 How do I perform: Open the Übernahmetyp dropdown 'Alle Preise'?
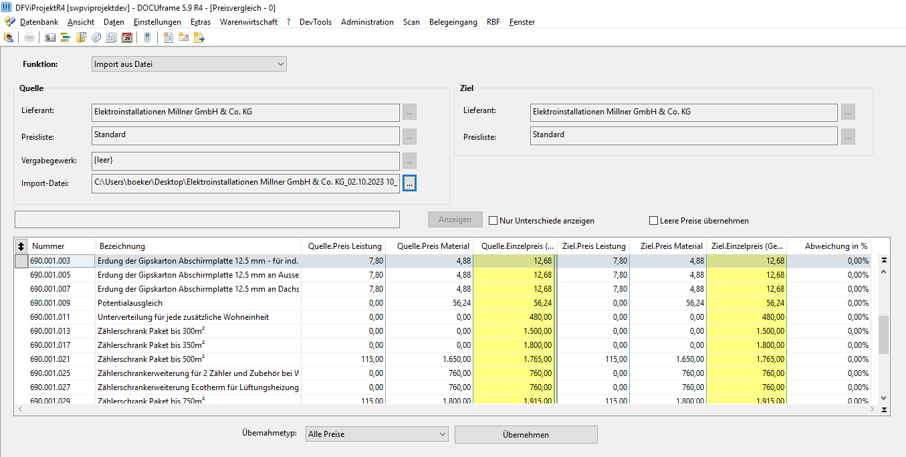coord(376,434)
